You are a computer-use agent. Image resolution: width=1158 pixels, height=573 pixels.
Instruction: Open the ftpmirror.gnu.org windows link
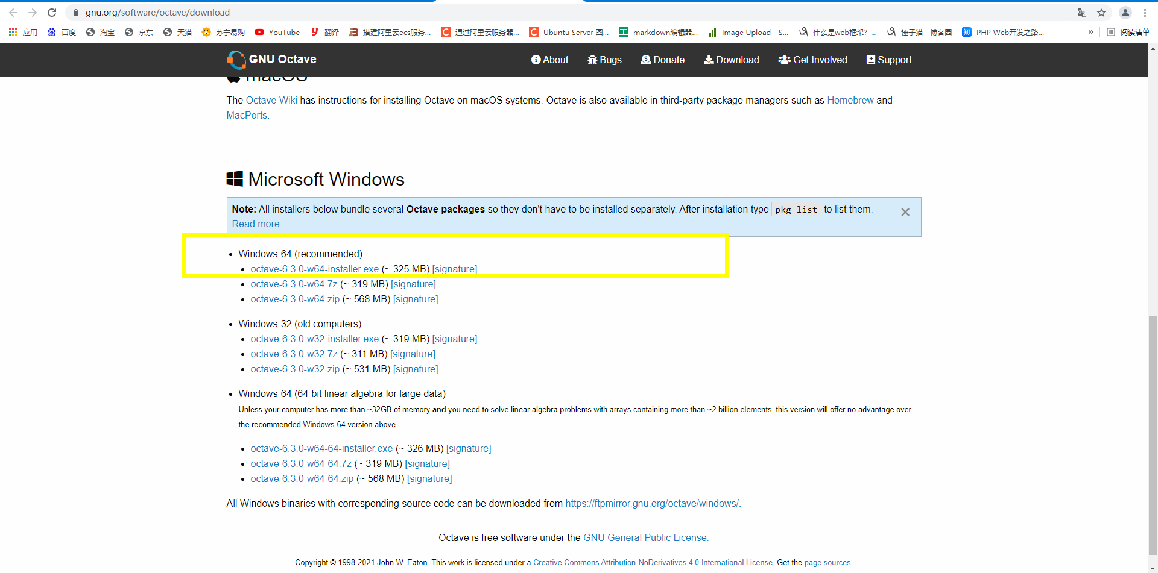653,503
